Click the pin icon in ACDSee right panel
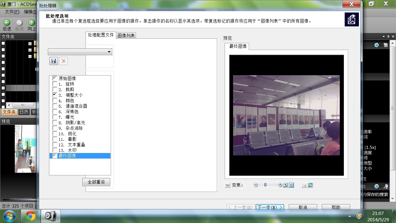 point(388,37)
